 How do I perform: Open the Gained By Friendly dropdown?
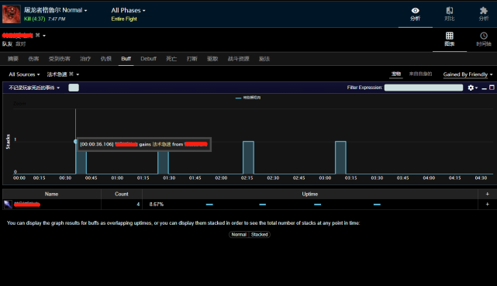click(468, 74)
